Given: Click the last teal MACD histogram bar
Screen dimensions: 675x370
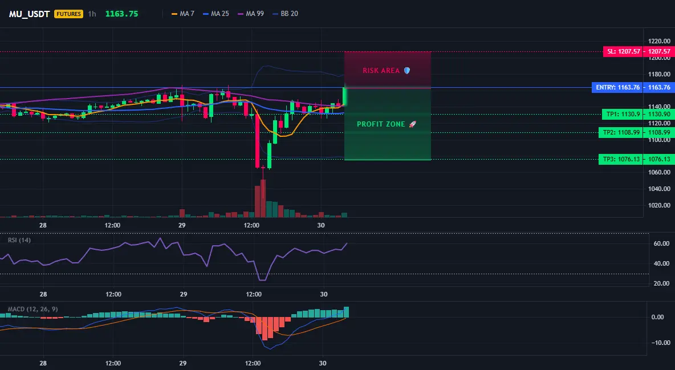Looking at the screenshot, I should (x=346, y=312).
